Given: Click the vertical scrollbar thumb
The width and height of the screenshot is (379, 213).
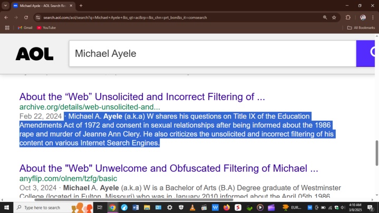Looking at the screenshot, I should (377, 153).
